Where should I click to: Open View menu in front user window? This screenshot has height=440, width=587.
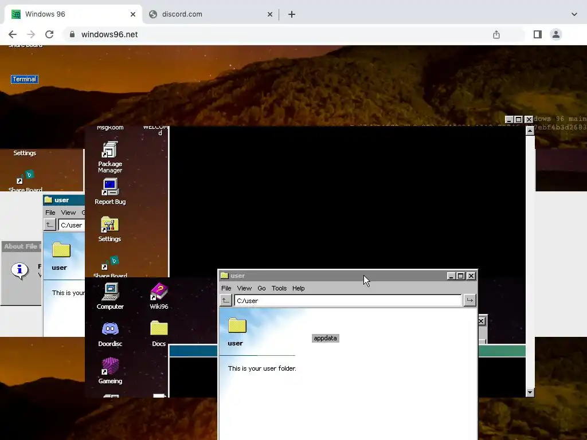(244, 288)
